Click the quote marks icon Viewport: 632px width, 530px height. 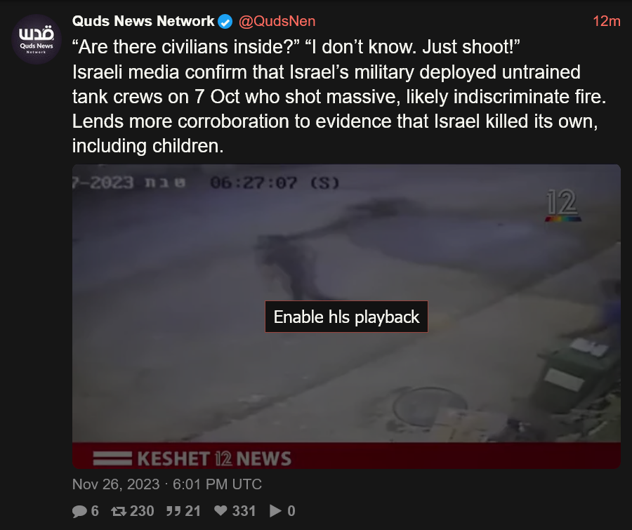pos(173,511)
